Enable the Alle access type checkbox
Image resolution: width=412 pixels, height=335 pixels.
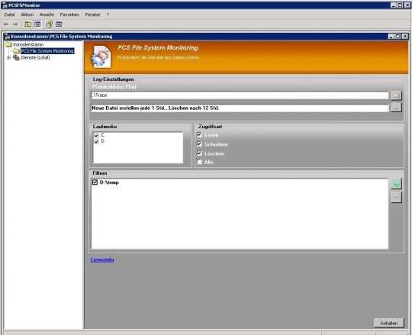[199, 162]
